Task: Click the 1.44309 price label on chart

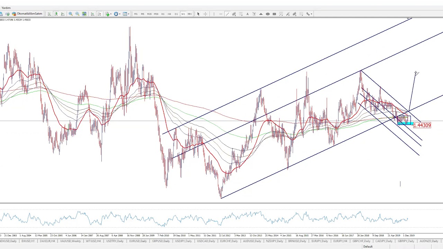Action: click(x=422, y=125)
